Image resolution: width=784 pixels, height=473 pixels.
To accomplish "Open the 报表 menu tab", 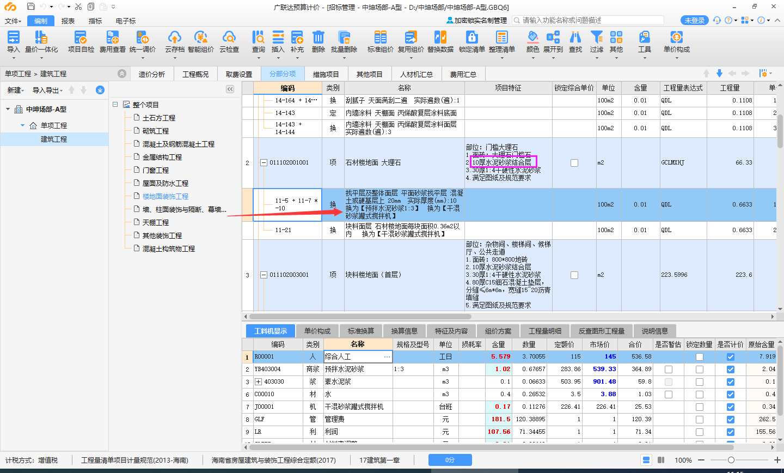I will tap(68, 21).
